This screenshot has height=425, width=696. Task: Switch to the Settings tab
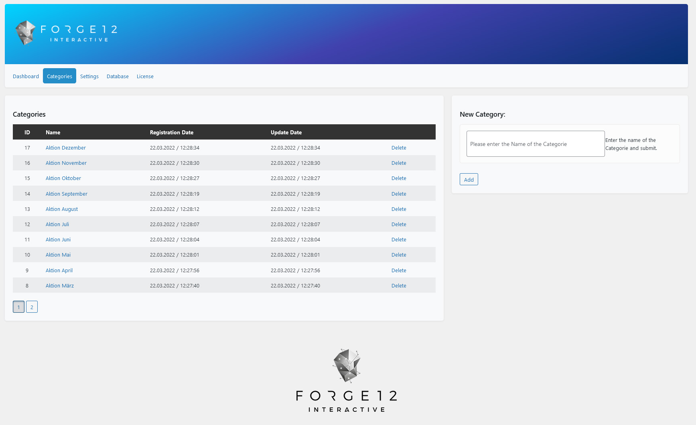(89, 76)
